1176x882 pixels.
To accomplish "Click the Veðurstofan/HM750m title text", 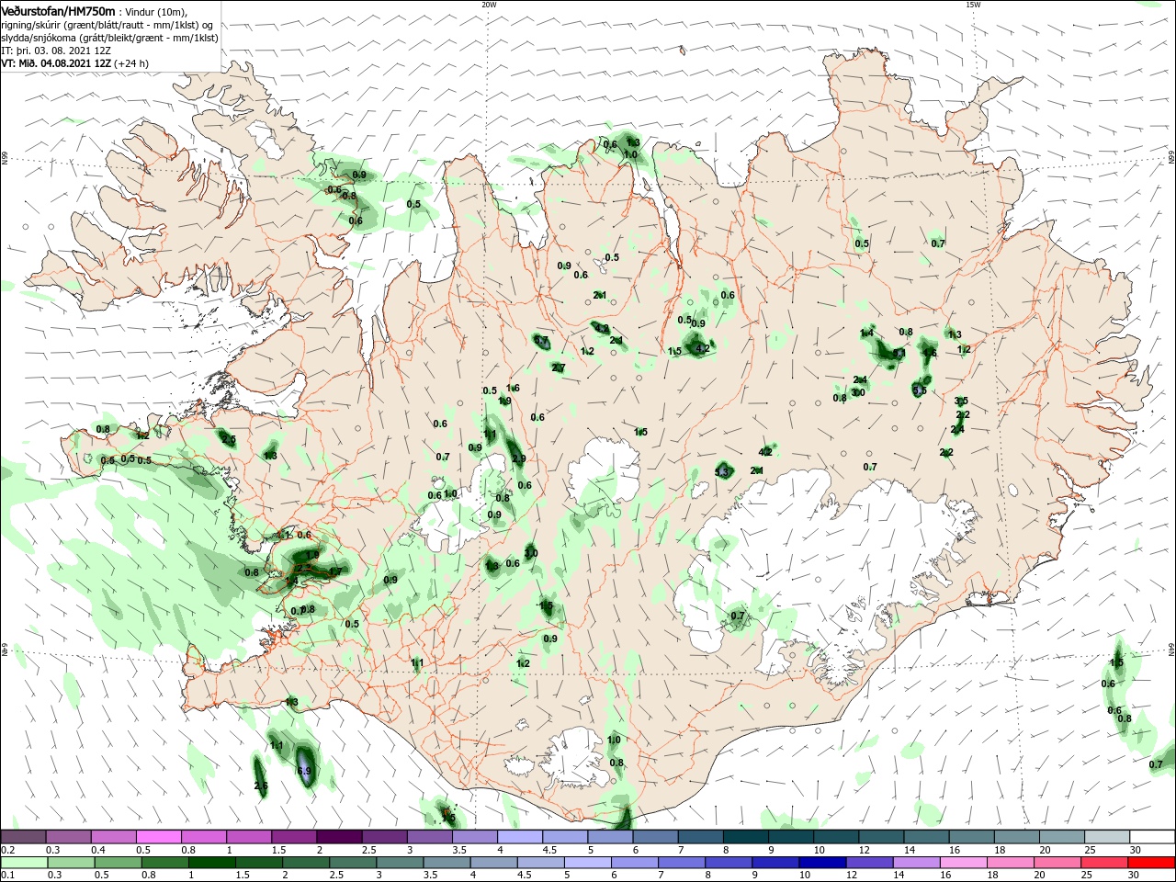I will (x=58, y=10).
